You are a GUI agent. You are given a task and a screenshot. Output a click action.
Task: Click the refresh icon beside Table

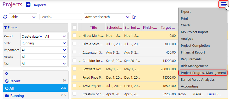pos(5,17)
